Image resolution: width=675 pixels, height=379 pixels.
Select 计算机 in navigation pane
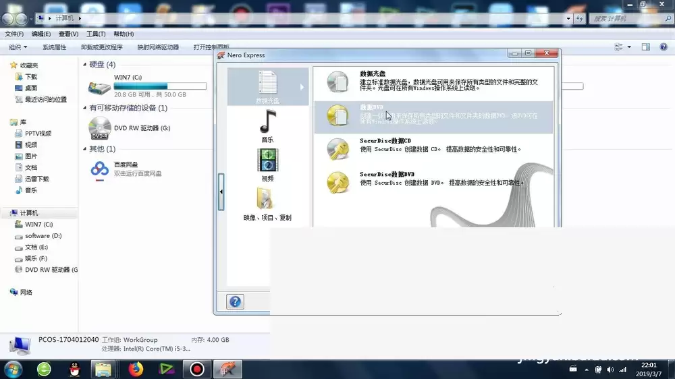[x=29, y=213]
